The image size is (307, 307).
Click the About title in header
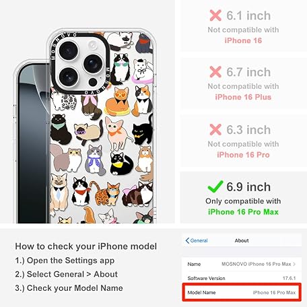242,240
